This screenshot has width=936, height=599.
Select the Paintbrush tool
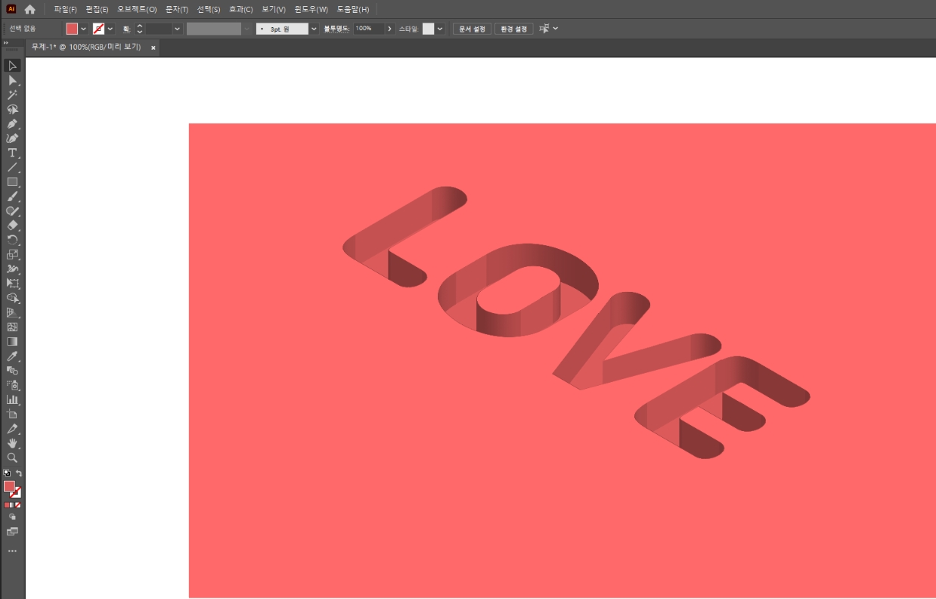(12, 197)
